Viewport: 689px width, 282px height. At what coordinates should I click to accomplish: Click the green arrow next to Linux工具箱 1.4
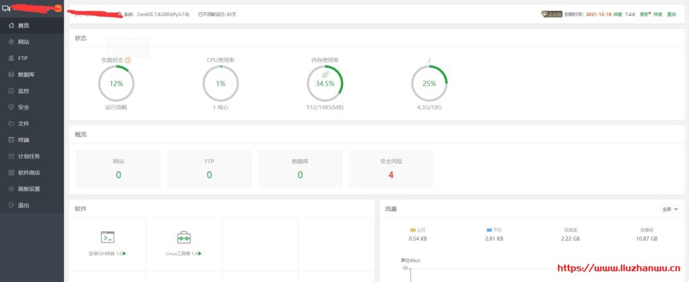[201, 254]
